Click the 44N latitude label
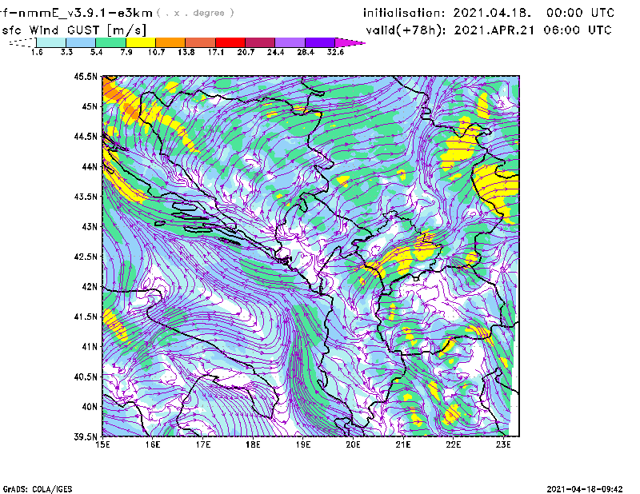Viewport: 640px width, 494px height. click(x=90, y=166)
